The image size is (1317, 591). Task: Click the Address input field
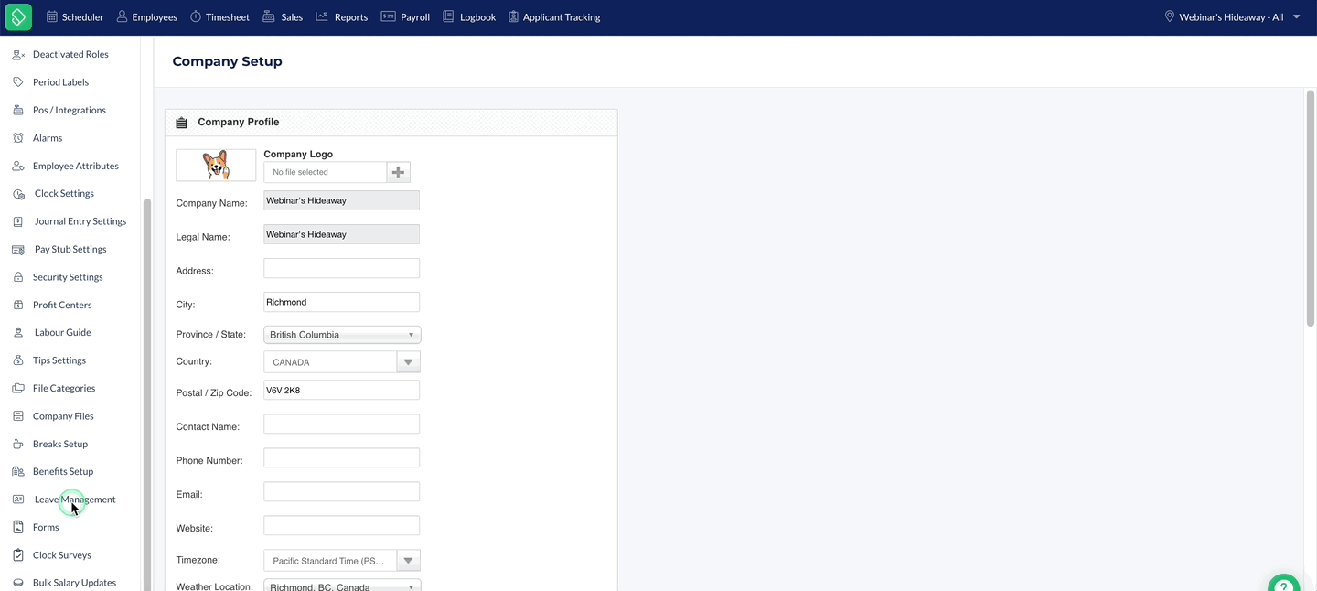pos(342,268)
